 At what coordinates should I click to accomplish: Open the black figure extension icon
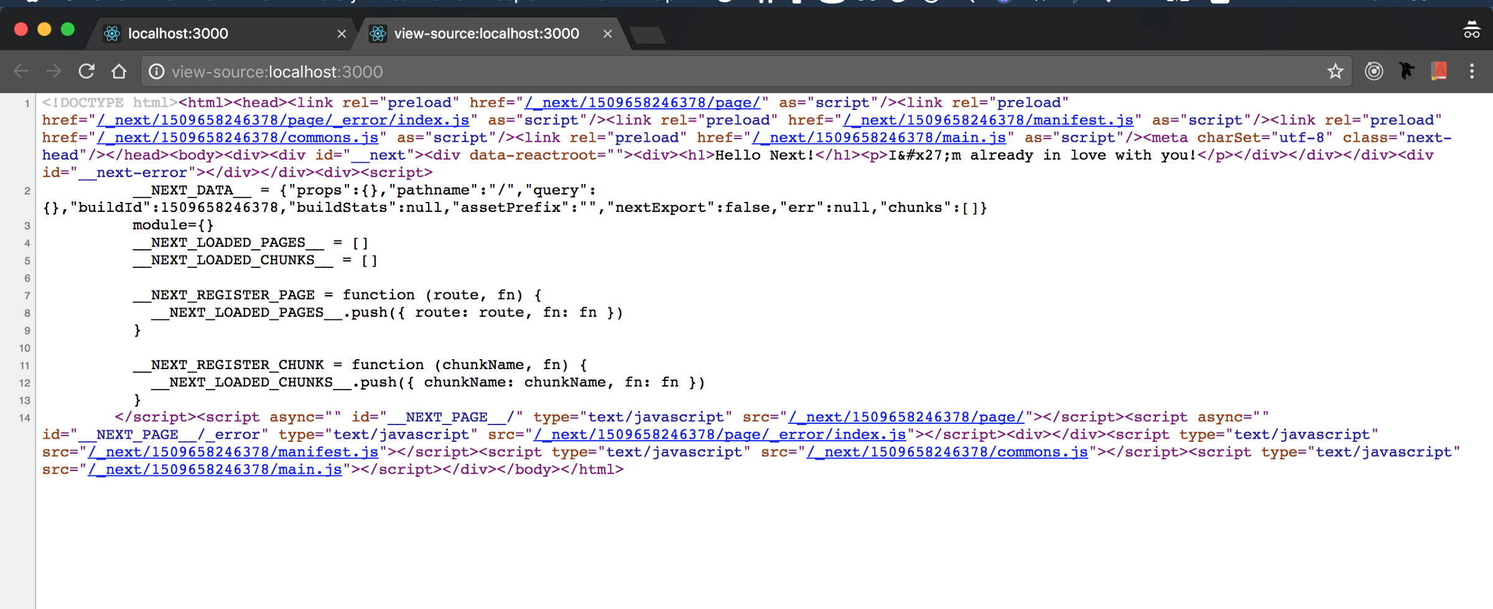pos(1406,71)
